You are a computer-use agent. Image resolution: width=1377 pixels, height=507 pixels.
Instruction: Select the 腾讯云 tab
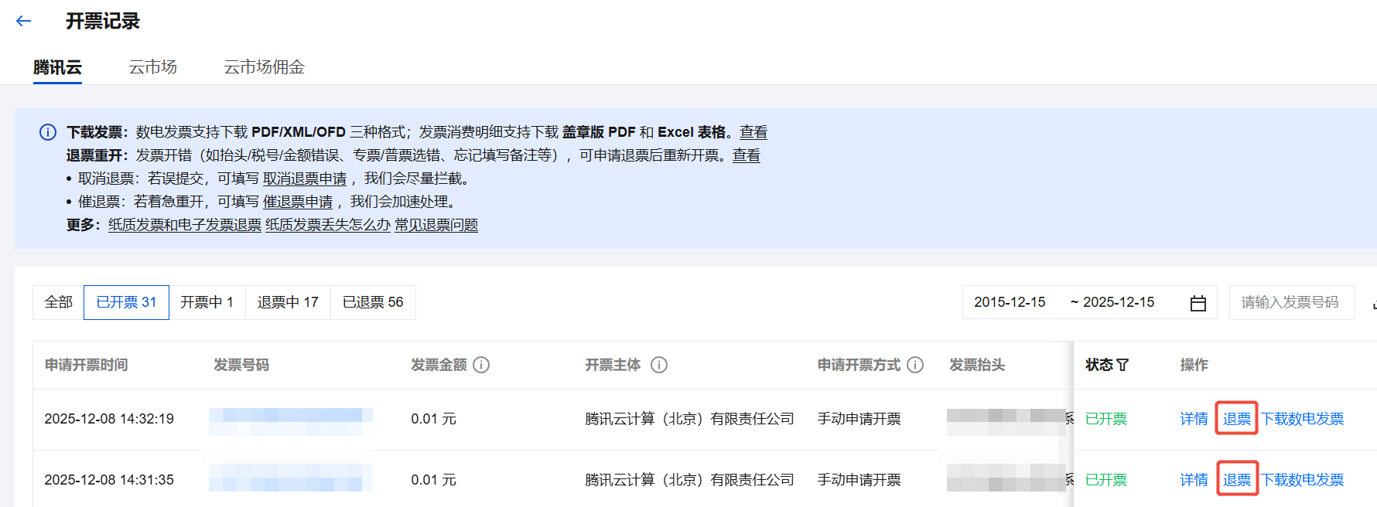[x=57, y=67]
